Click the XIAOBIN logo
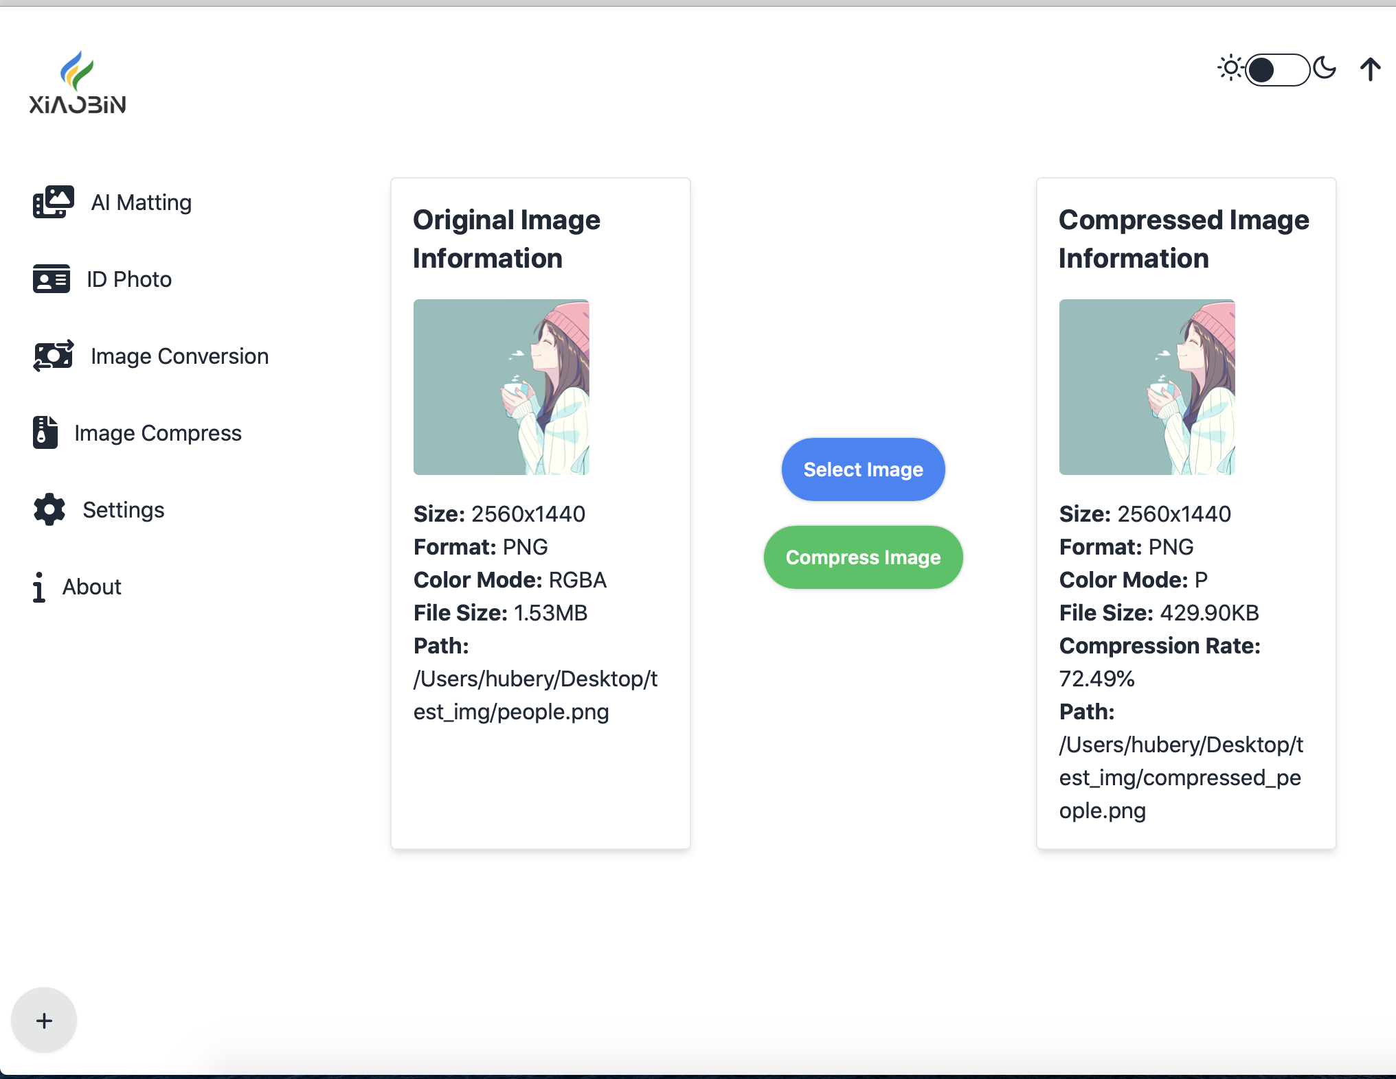1396x1079 pixels. (x=78, y=82)
